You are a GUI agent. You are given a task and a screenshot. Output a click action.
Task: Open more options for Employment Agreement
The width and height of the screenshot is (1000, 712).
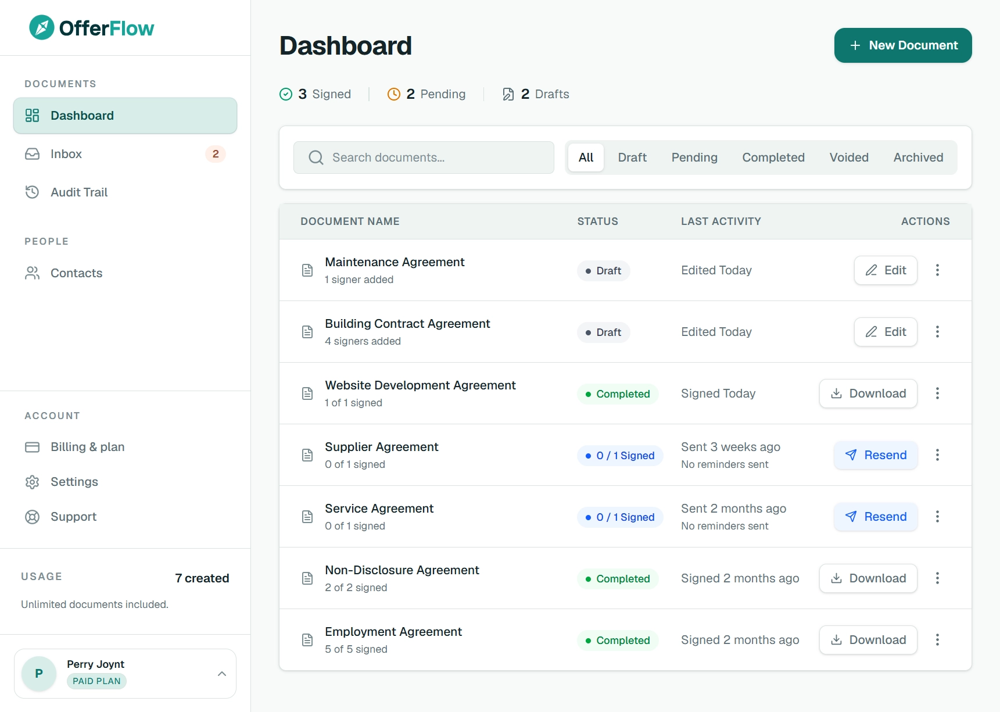click(x=937, y=640)
